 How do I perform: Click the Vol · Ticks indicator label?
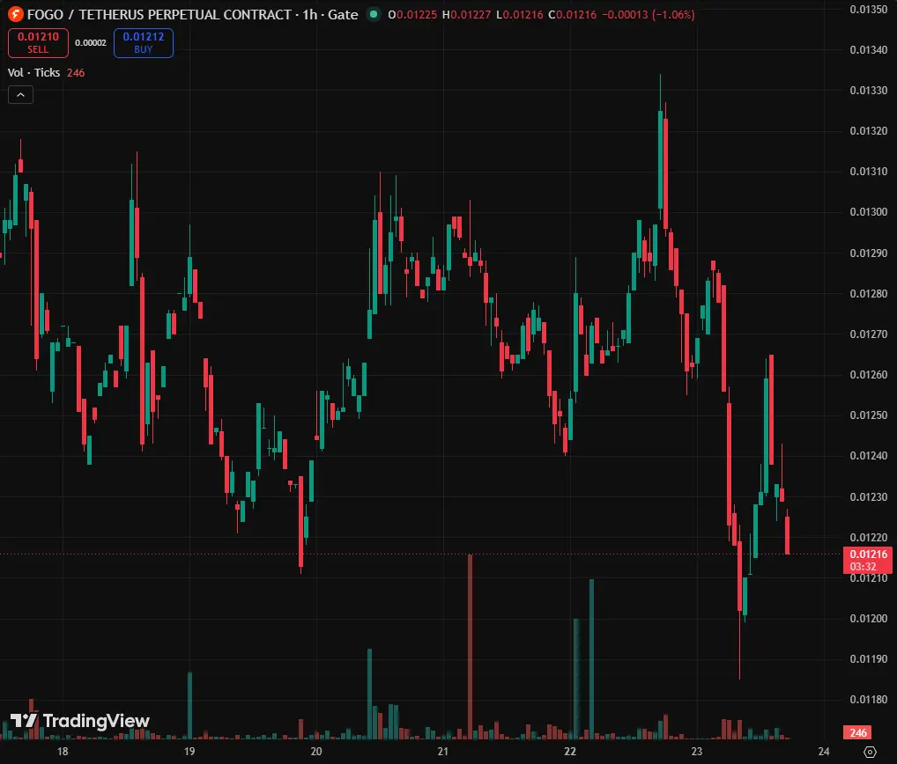[33, 72]
